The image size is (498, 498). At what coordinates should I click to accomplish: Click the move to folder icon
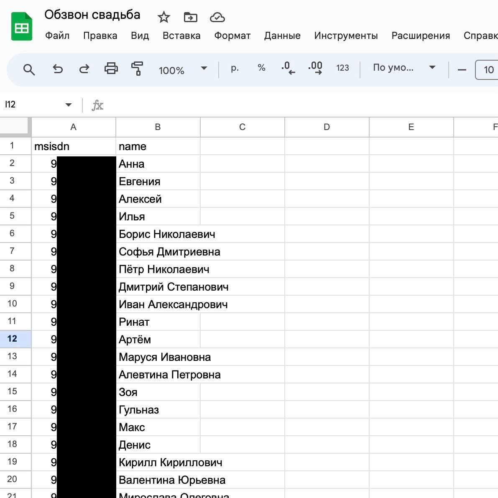(191, 17)
